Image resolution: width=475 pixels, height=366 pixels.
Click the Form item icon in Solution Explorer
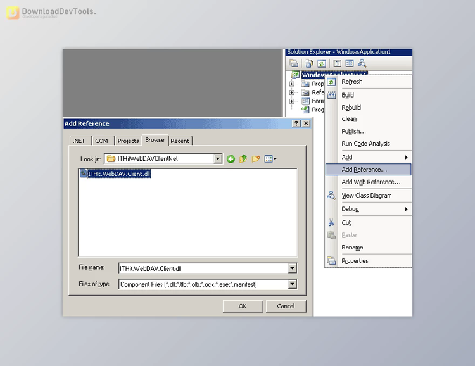(305, 101)
